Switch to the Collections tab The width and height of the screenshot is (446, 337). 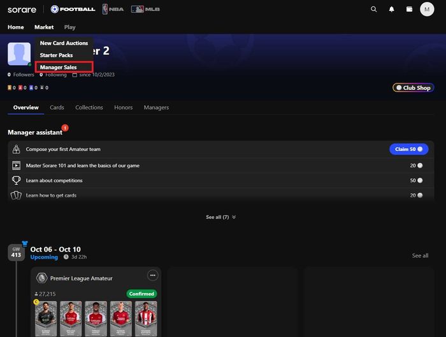tap(89, 108)
